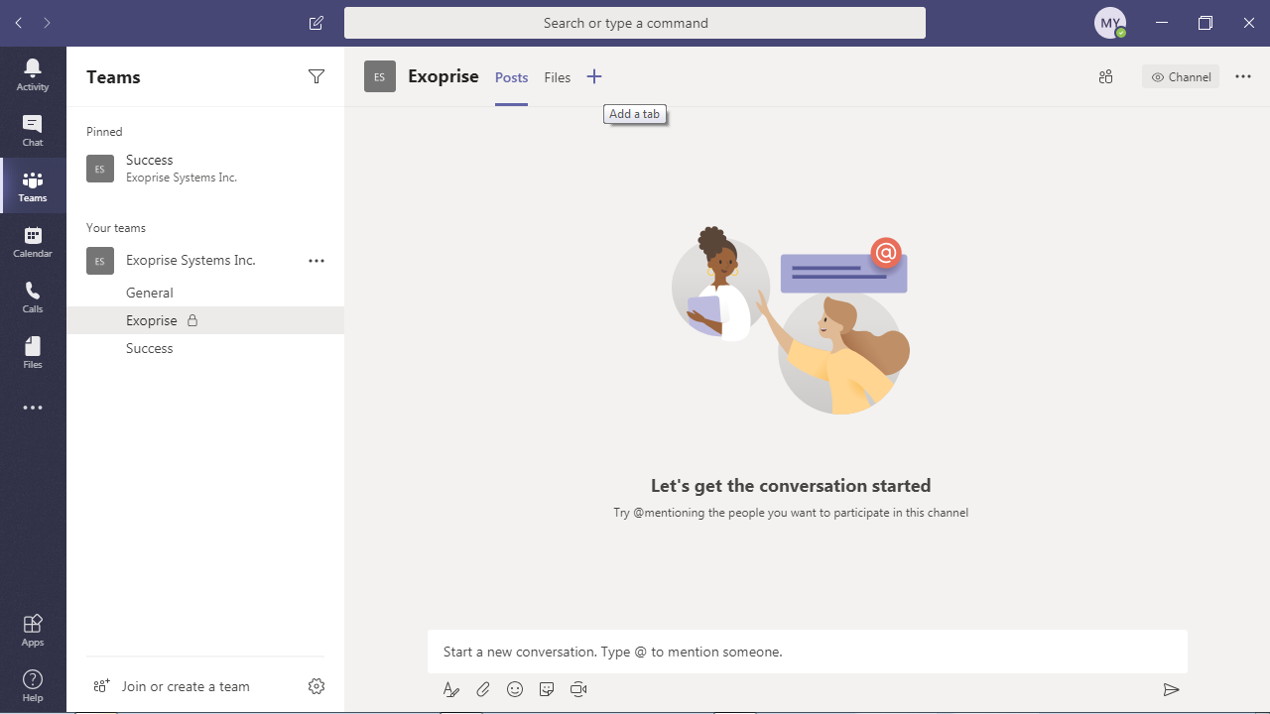Open the team members icon in the header
Image resolution: width=1270 pixels, height=714 pixels.
[1106, 76]
